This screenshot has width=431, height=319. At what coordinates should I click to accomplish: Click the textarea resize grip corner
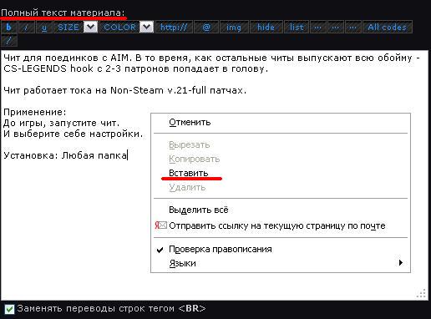coord(422,293)
